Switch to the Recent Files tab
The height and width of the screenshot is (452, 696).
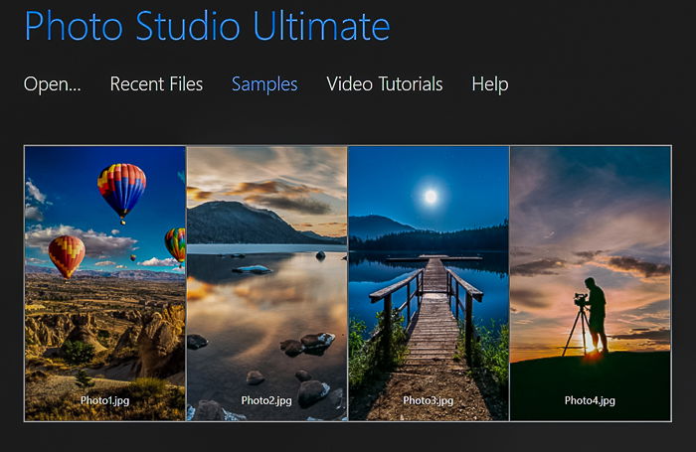pos(156,84)
